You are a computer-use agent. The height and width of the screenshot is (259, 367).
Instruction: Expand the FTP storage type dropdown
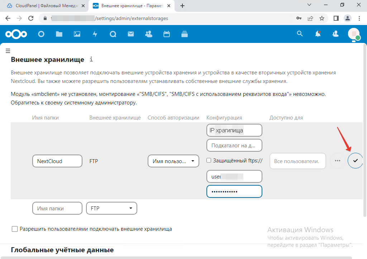[111, 208]
